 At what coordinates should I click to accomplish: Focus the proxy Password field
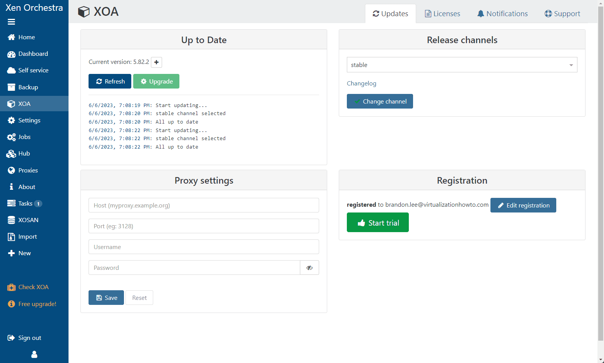194,268
